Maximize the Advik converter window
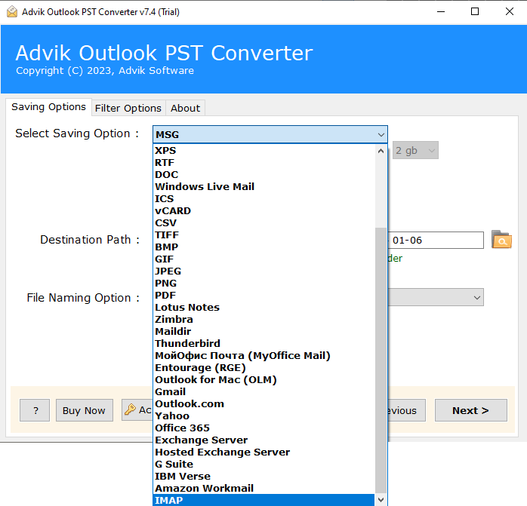 pyautogui.click(x=475, y=12)
